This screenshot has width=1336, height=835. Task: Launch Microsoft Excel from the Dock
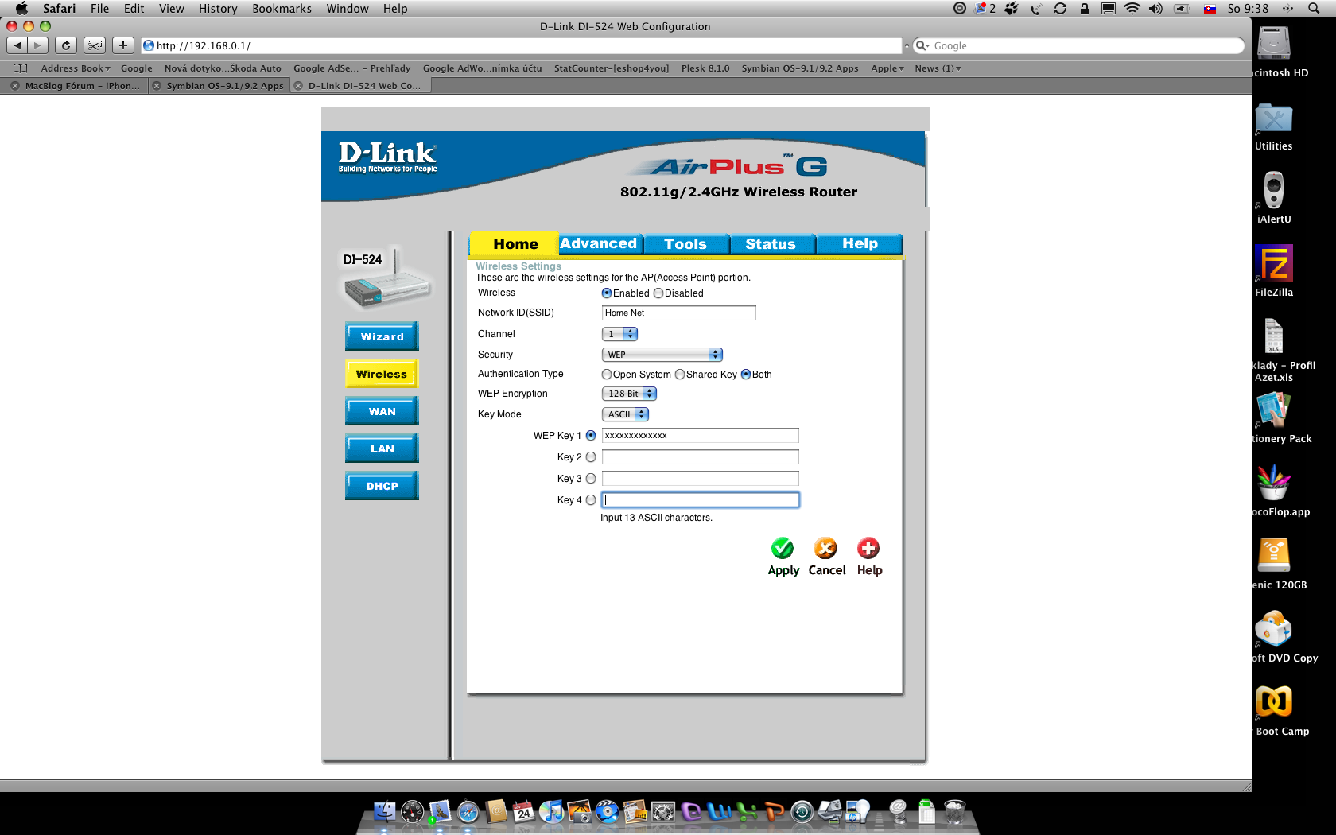coord(747,811)
